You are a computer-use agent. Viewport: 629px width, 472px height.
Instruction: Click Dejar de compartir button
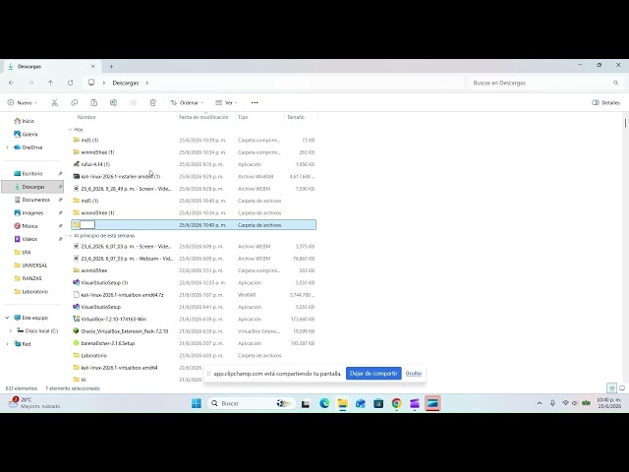pyautogui.click(x=373, y=374)
